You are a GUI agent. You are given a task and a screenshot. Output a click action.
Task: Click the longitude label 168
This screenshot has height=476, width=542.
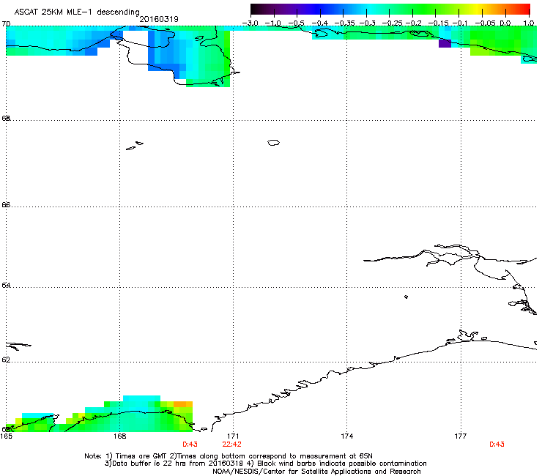119,436
